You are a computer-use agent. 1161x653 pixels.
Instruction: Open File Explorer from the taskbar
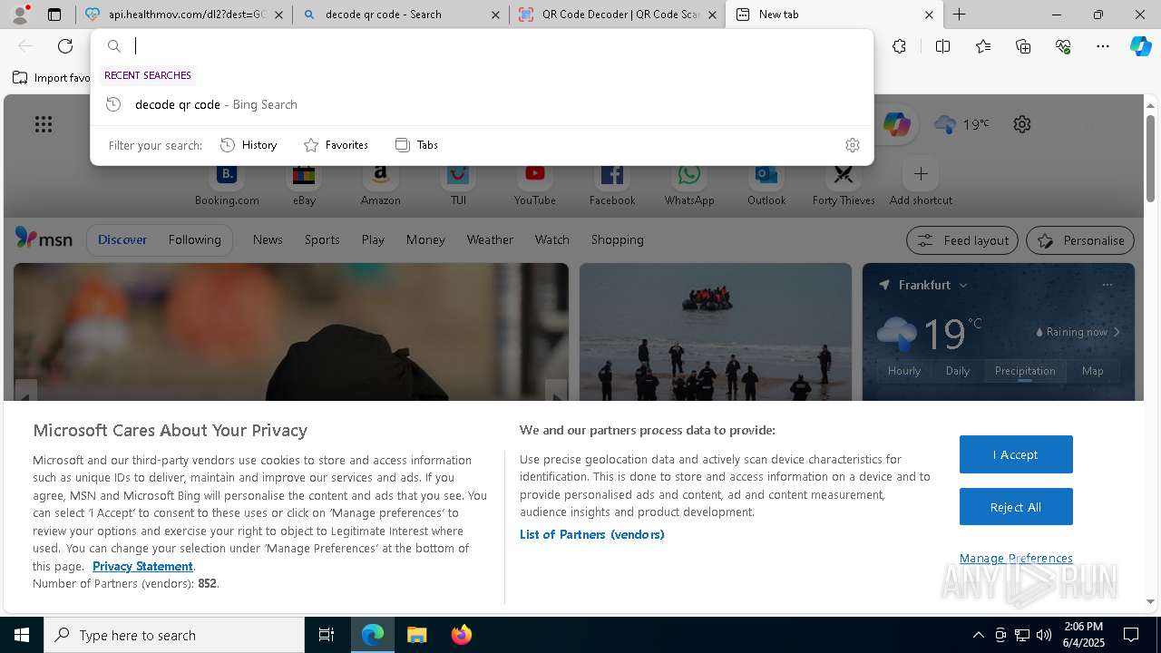[x=416, y=635]
